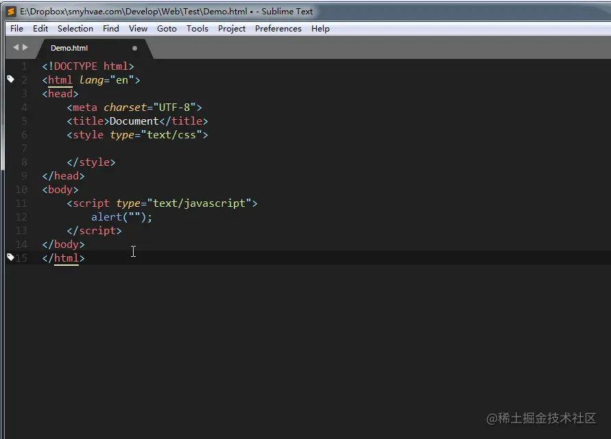Image resolution: width=611 pixels, height=439 pixels.
Task: Go to next tab with right arrow
Action: point(25,47)
